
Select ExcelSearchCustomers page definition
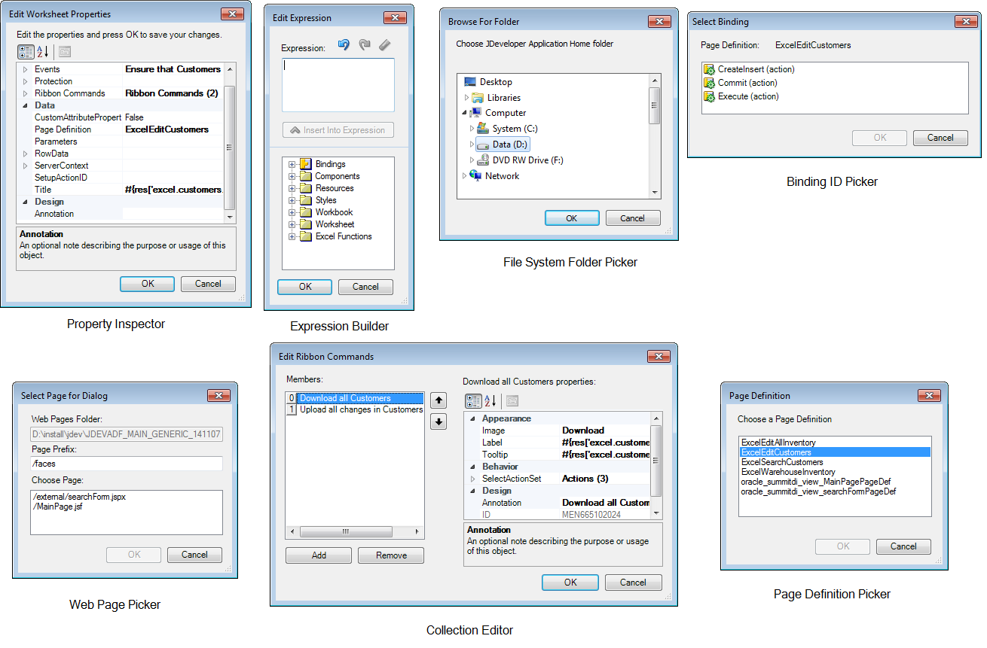pos(782,462)
